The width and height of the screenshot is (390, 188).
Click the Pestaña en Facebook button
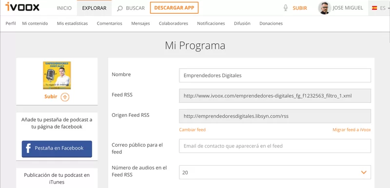(x=57, y=149)
